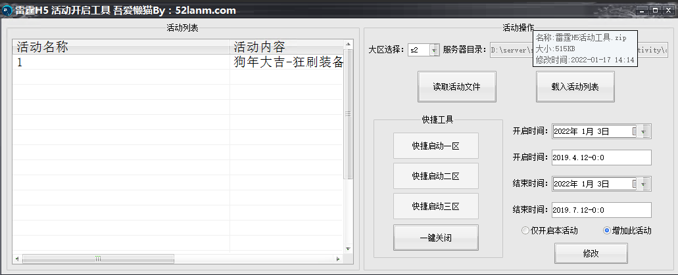This screenshot has width=678, height=275.
Task: Minimize the window from the title bar
Action: point(642,11)
